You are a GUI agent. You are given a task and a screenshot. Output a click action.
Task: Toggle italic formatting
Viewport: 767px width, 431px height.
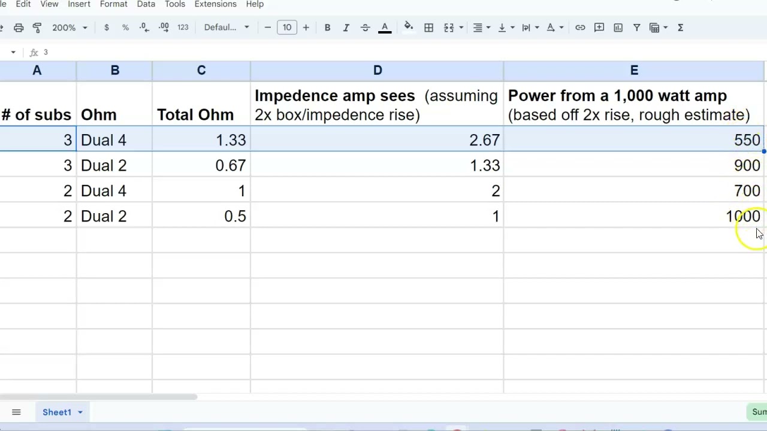point(346,28)
